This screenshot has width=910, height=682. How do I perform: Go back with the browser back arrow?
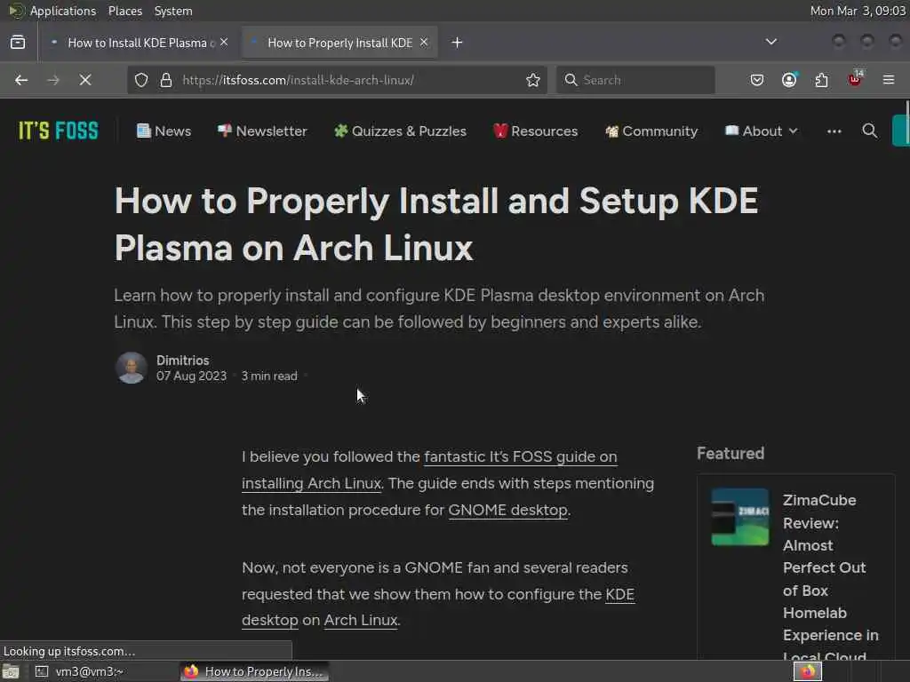[21, 80]
